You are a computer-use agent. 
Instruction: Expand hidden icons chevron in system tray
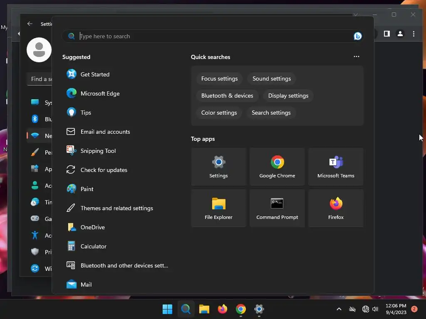point(339,309)
